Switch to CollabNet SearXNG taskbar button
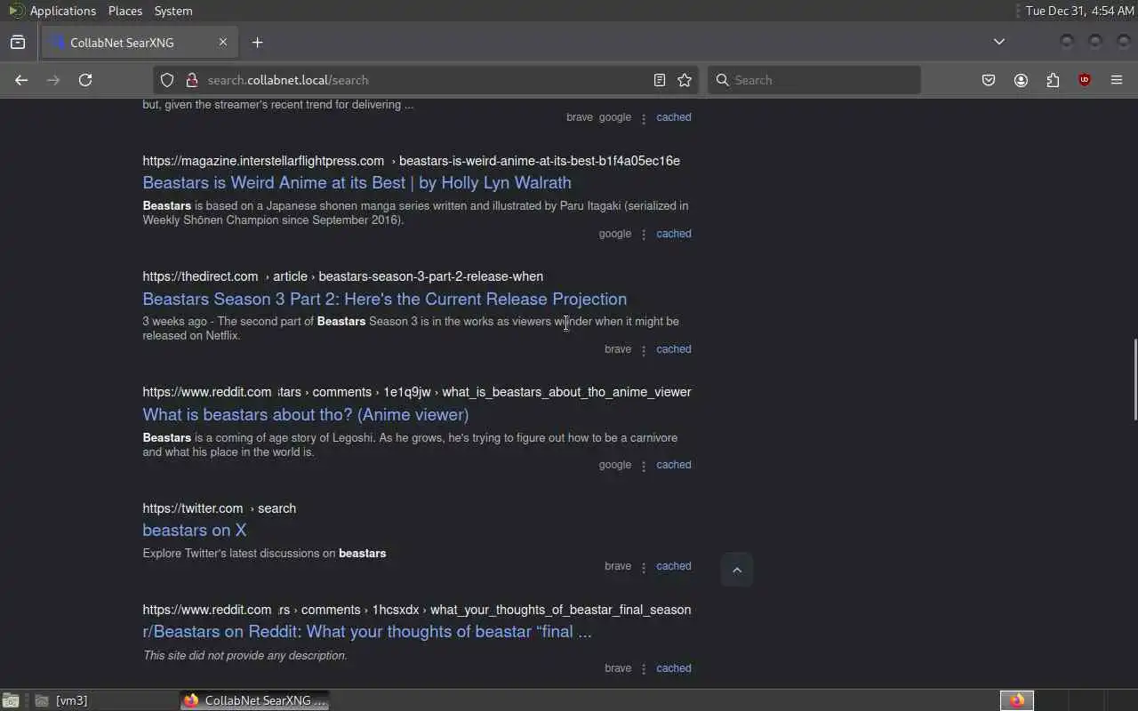Viewport: 1138px width, 711px height. point(254,700)
